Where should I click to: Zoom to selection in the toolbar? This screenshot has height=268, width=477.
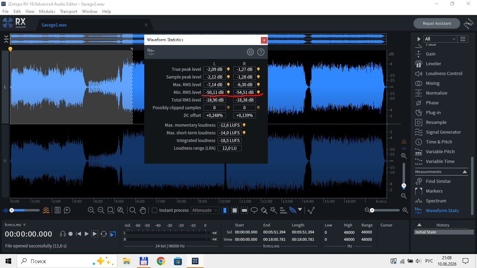point(111,210)
